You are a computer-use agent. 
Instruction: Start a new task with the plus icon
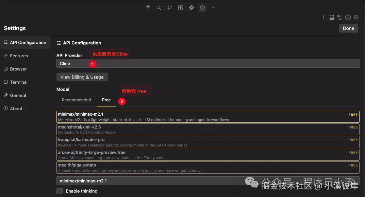(323, 17)
